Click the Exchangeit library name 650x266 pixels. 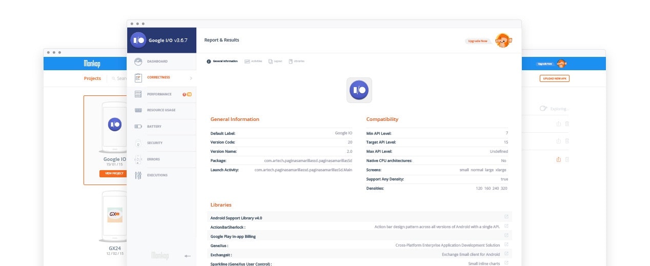(221, 255)
